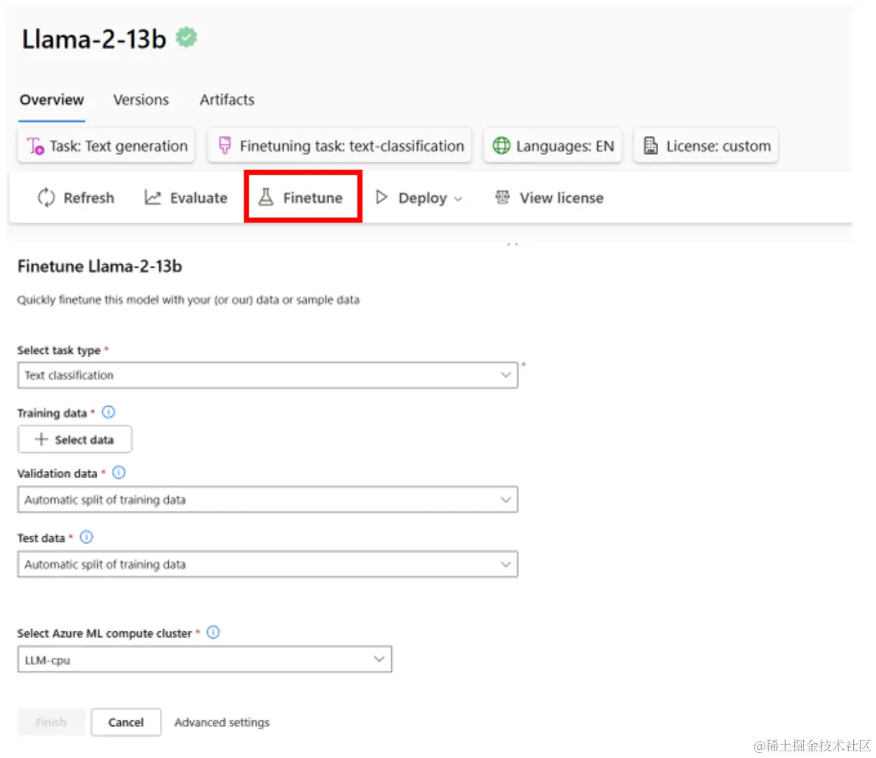Click the Finetune flask icon
This screenshot has height=758, width=876.
coord(266,197)
